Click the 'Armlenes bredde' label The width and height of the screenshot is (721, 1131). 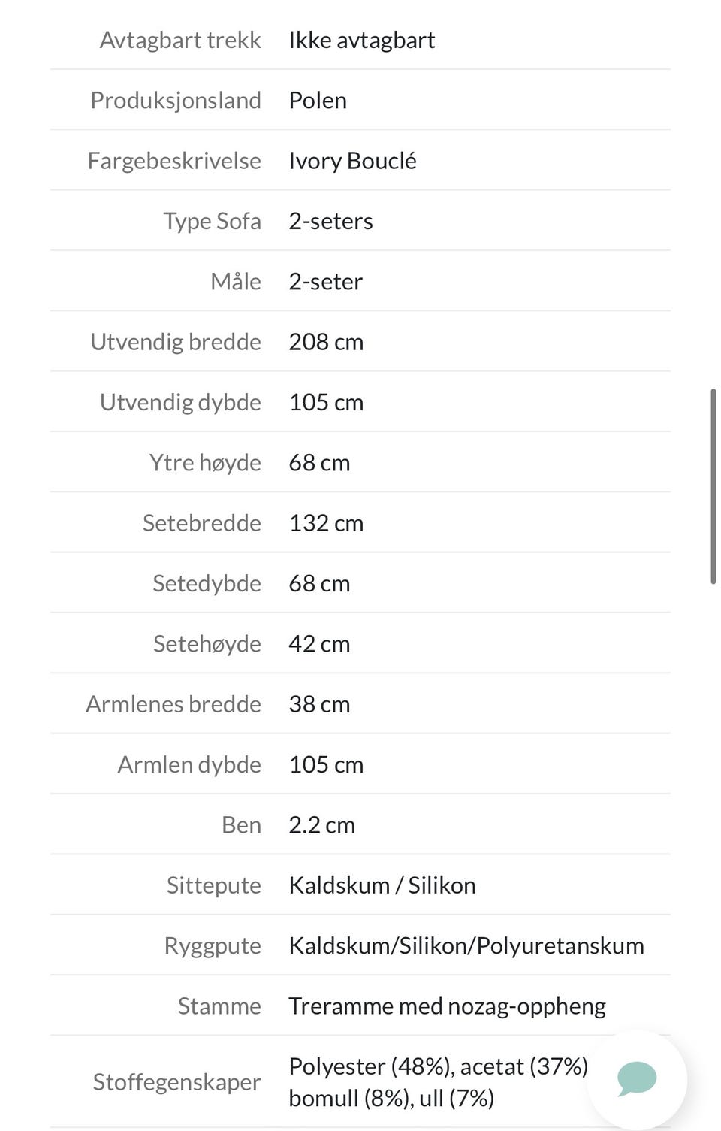click(x=173, y=704)
